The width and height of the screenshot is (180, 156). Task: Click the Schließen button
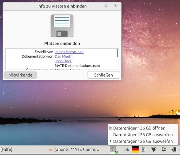[x=104, y=75]
